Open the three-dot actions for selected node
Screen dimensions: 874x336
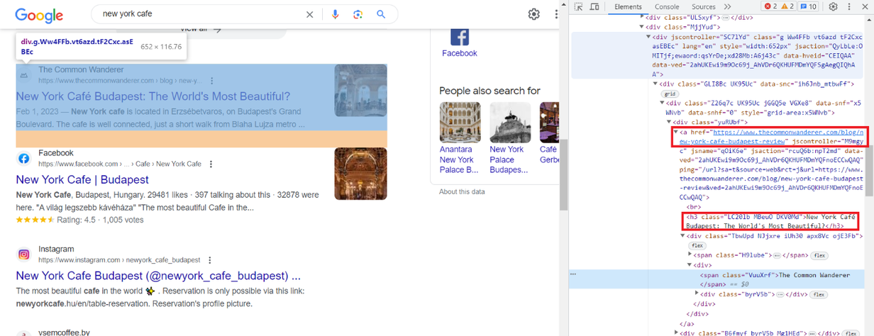[573, 274]
